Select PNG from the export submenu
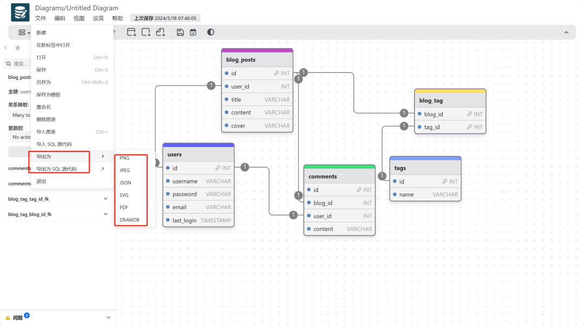 (x=124, y=158)
